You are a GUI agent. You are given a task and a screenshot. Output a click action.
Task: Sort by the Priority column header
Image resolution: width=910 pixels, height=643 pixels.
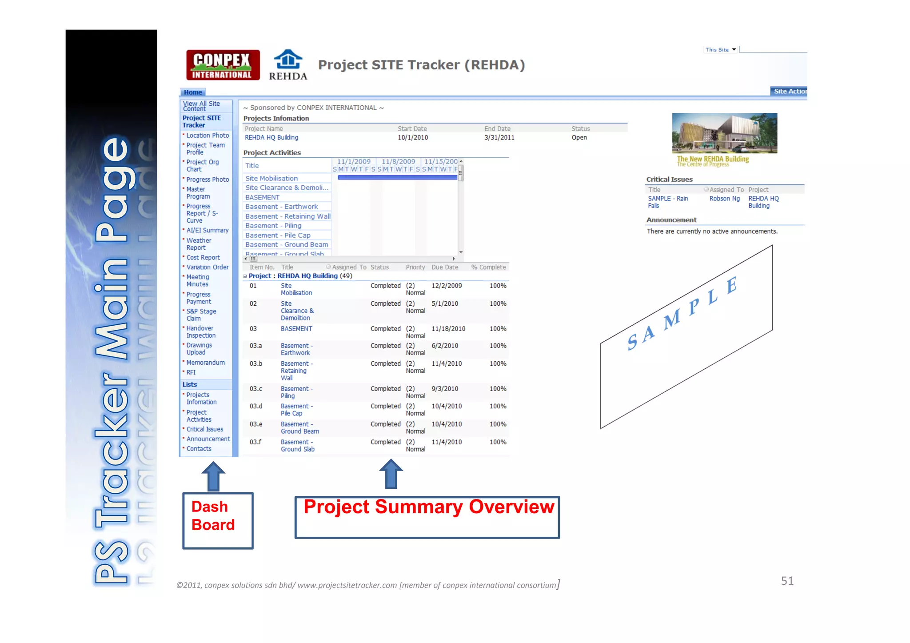415,268
